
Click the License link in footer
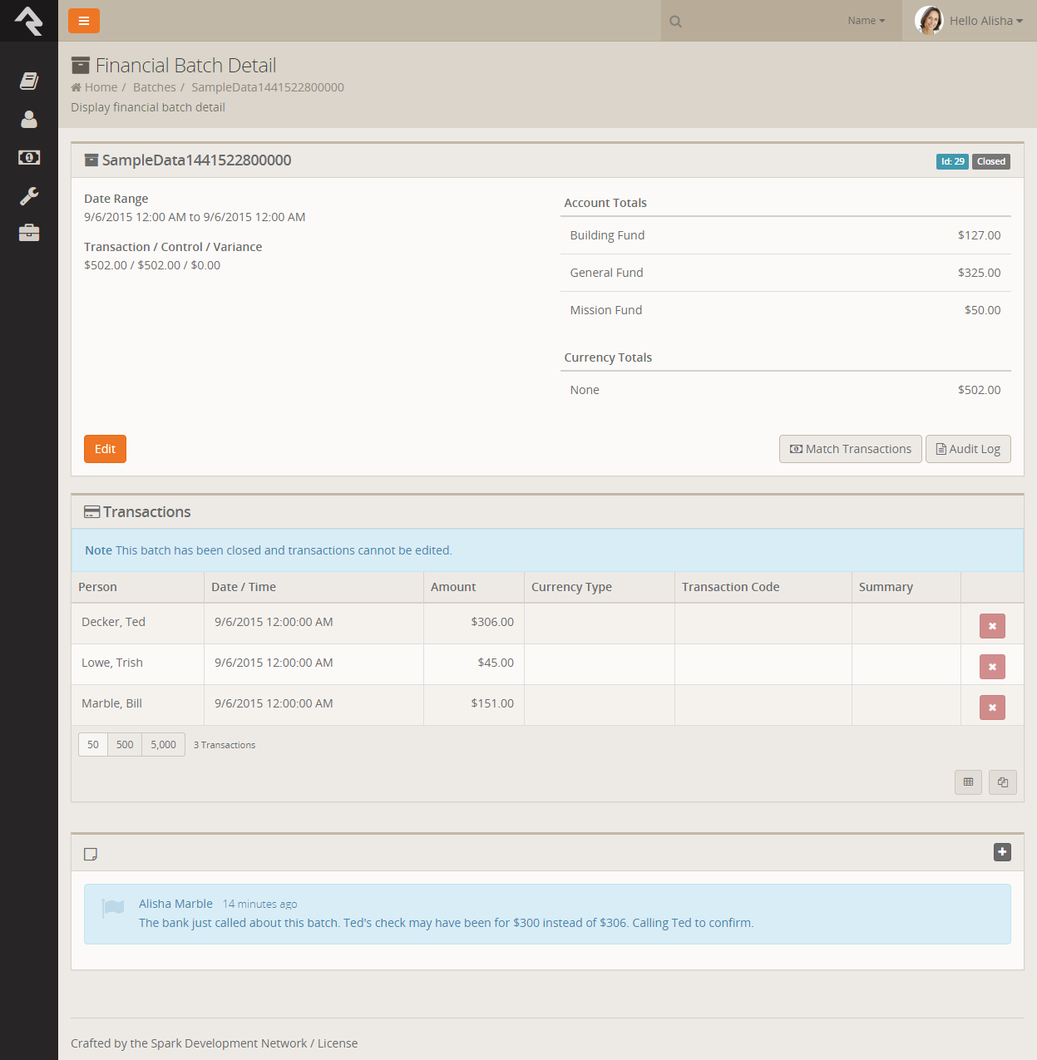coord(338,1043)
